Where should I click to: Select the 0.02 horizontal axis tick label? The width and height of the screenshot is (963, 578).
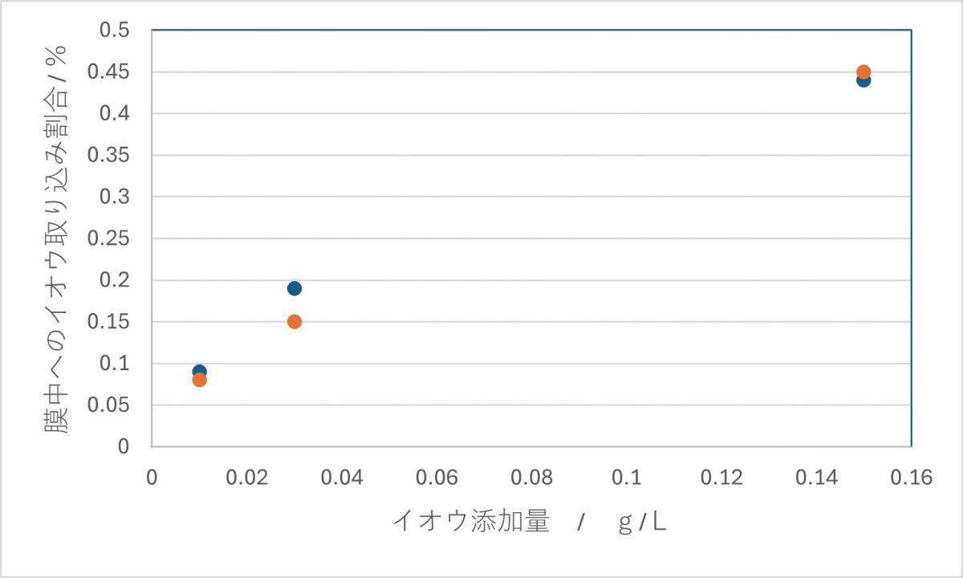[x=246, y=478]
